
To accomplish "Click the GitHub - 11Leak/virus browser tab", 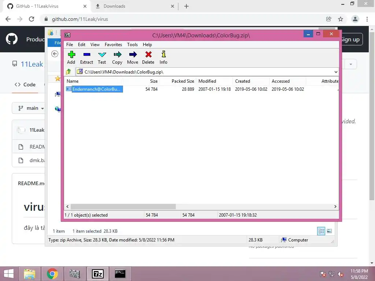I will tap(47, 6).
